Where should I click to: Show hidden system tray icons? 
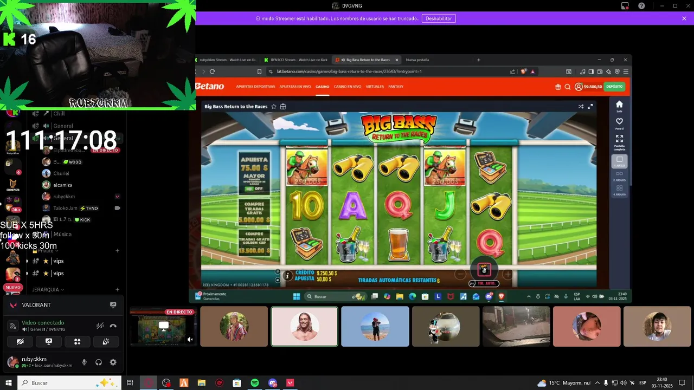(597, 383)
